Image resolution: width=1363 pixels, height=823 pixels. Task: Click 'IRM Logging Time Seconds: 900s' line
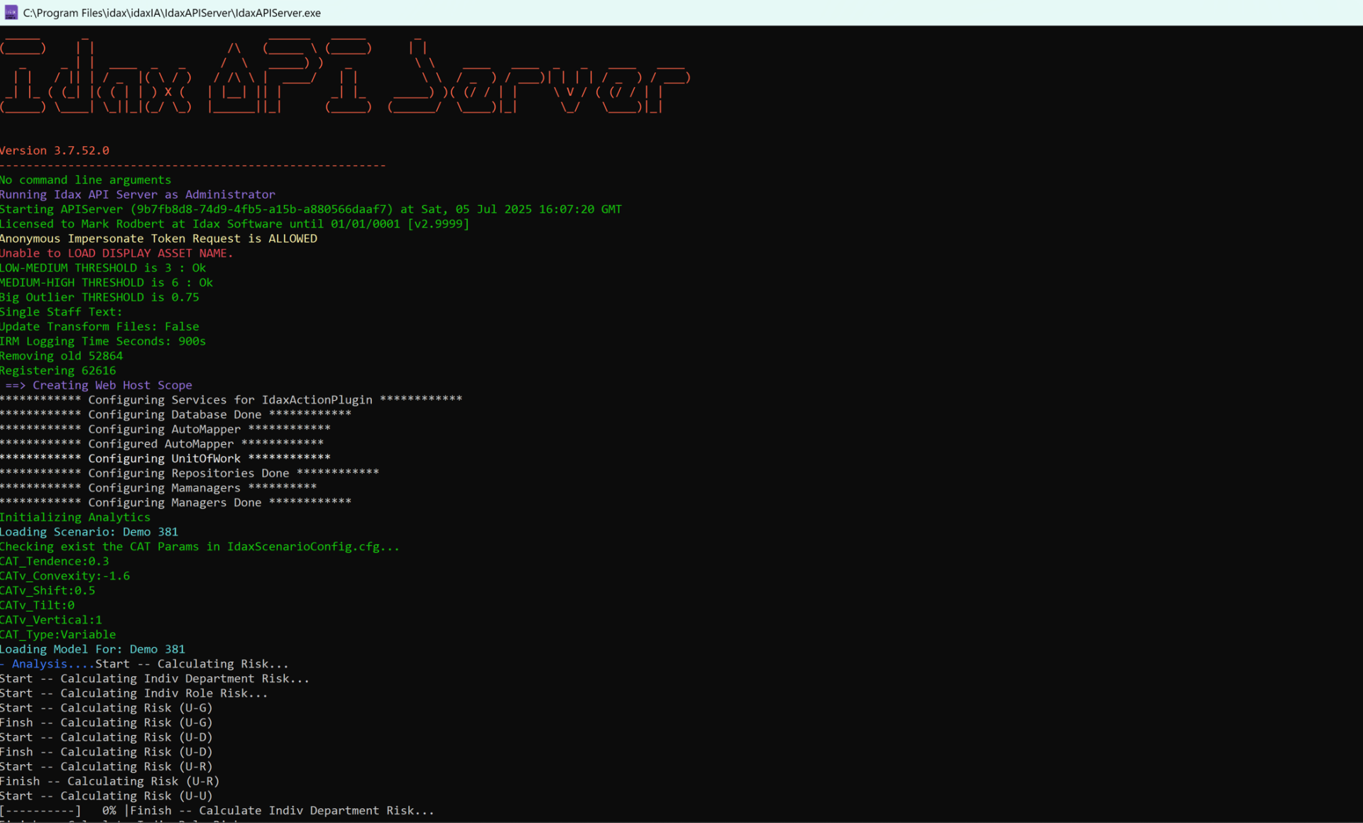(103, 341)
